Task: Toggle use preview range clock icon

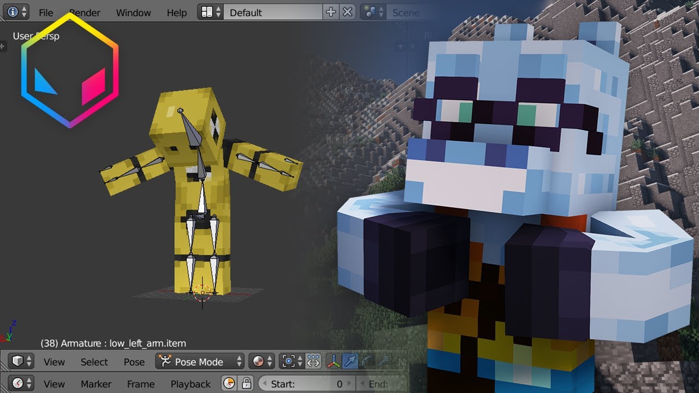Action: coord(229,383)
